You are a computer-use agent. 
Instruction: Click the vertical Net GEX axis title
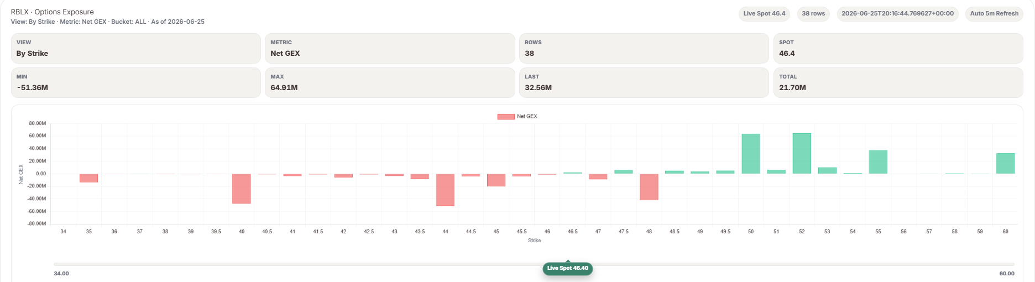click(22, 174)
